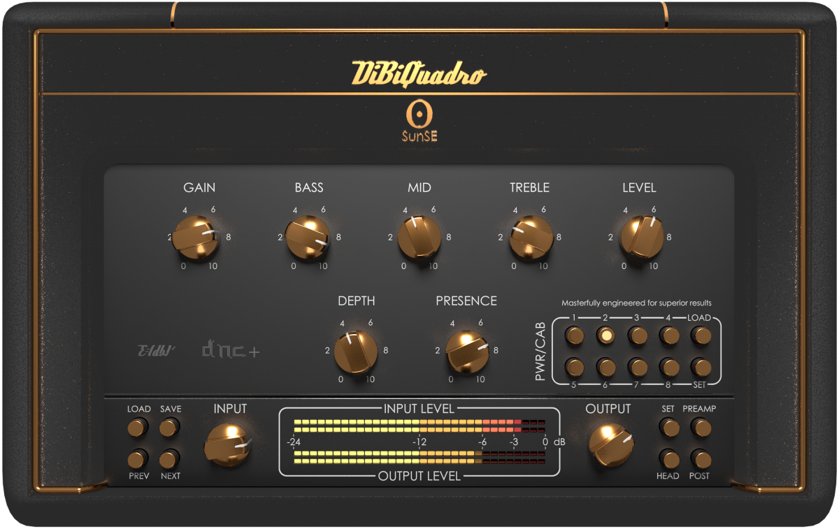Screen dimensions: 839x529
Task: Click the PWR/CAB label
Action: [x=541, y=352]
